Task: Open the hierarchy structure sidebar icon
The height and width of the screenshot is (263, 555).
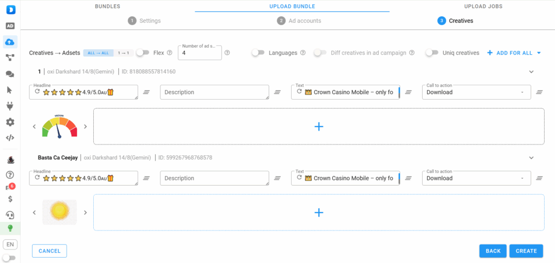Action: pyautogui.click(x=10, y=57)
